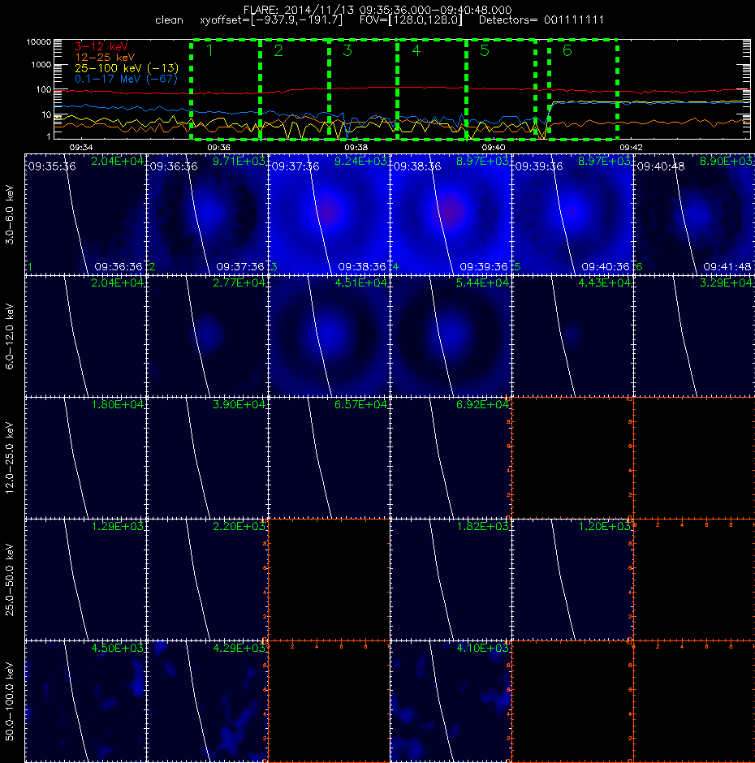Click the 3.29E+04 peak value

point(726,282)
